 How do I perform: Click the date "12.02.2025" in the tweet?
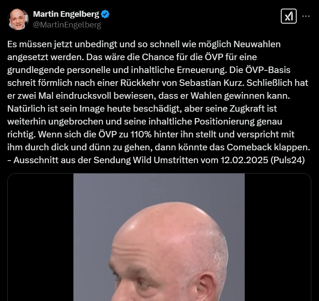(x=244, y=160)
